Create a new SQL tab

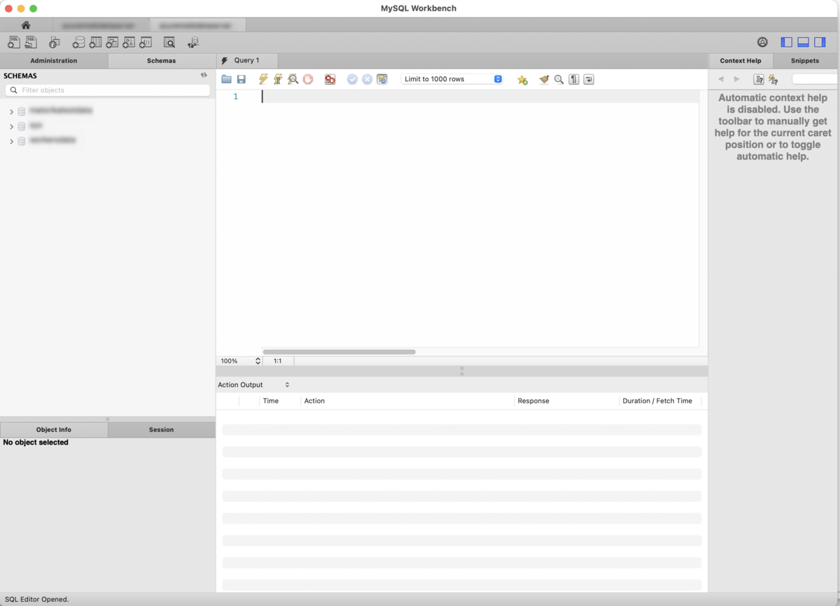[14, 43]
